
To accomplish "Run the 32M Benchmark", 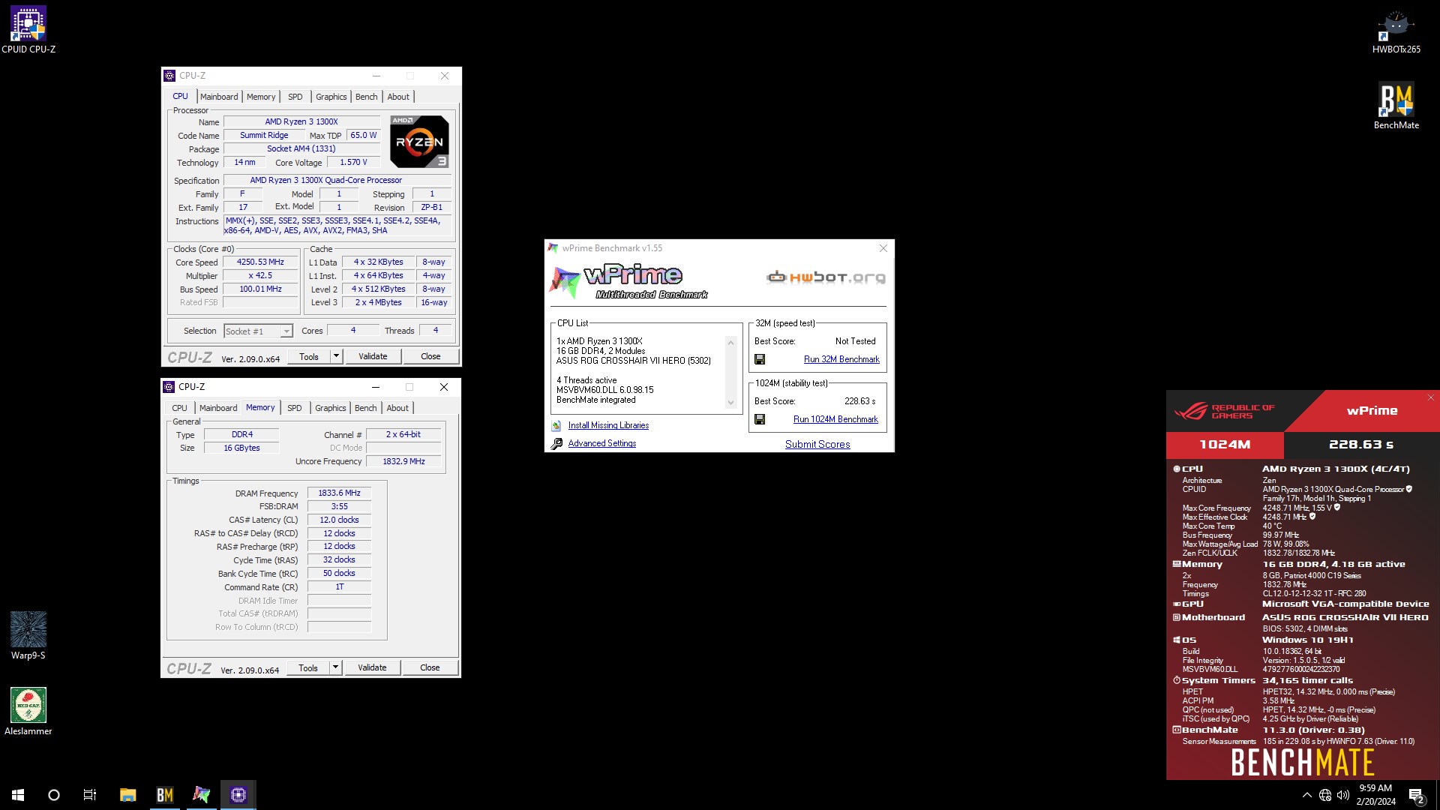I will (841, 360).
